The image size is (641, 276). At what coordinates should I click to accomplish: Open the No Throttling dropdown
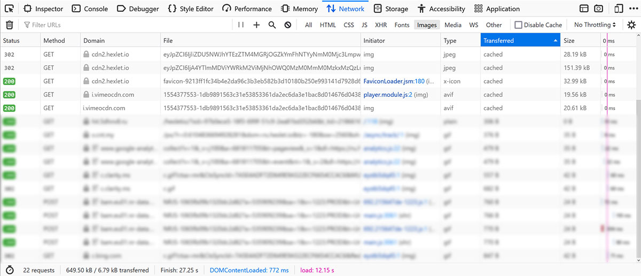595,25
